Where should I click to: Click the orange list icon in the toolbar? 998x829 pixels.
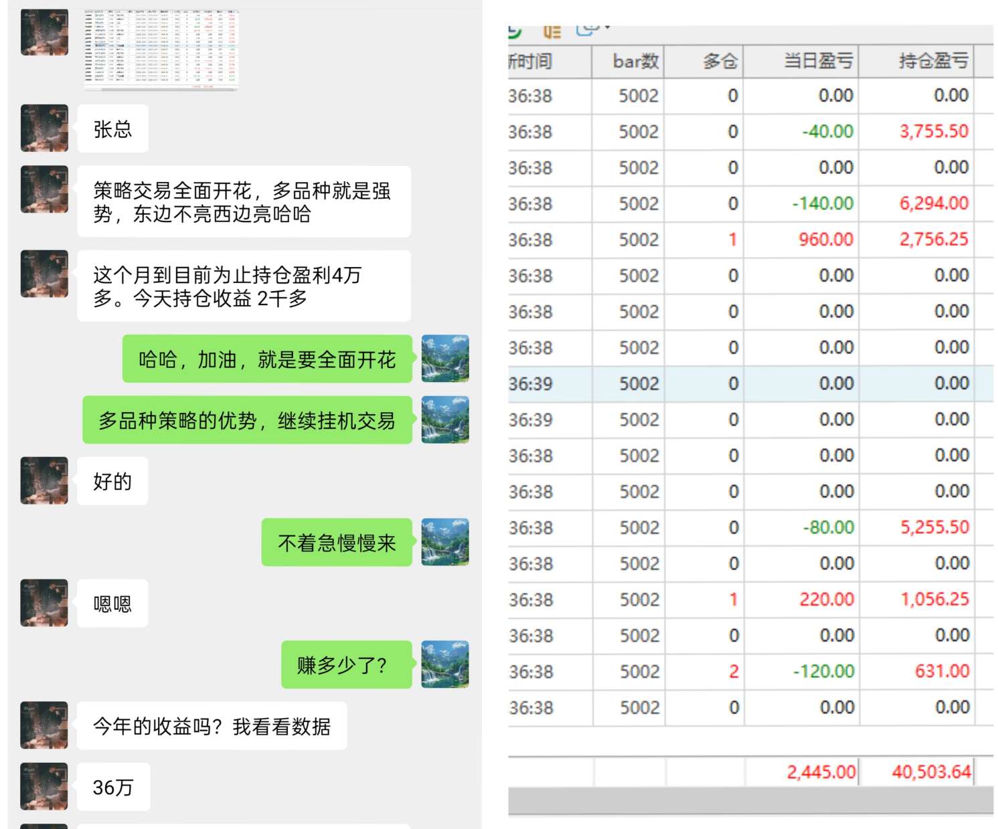pyautogui.click(x=552, y=31)
